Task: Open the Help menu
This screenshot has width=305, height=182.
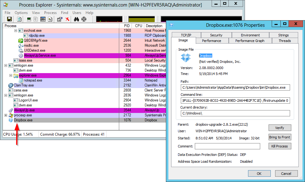Action: tap(90, 13)
